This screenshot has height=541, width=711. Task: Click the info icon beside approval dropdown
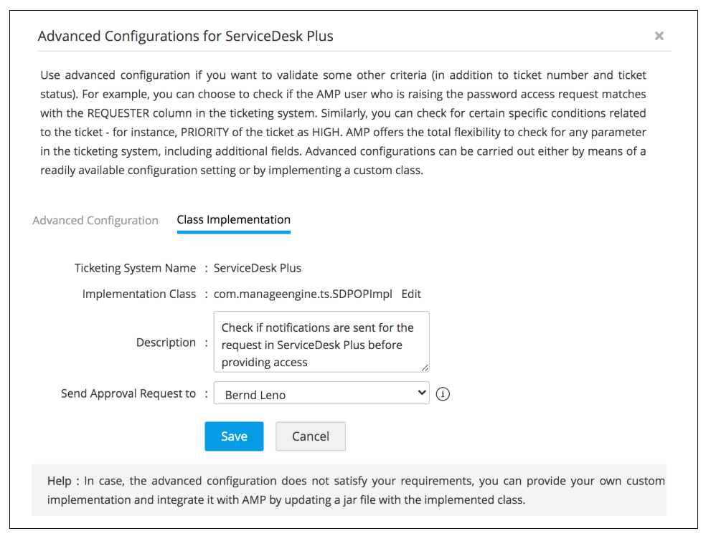[443, 394]
